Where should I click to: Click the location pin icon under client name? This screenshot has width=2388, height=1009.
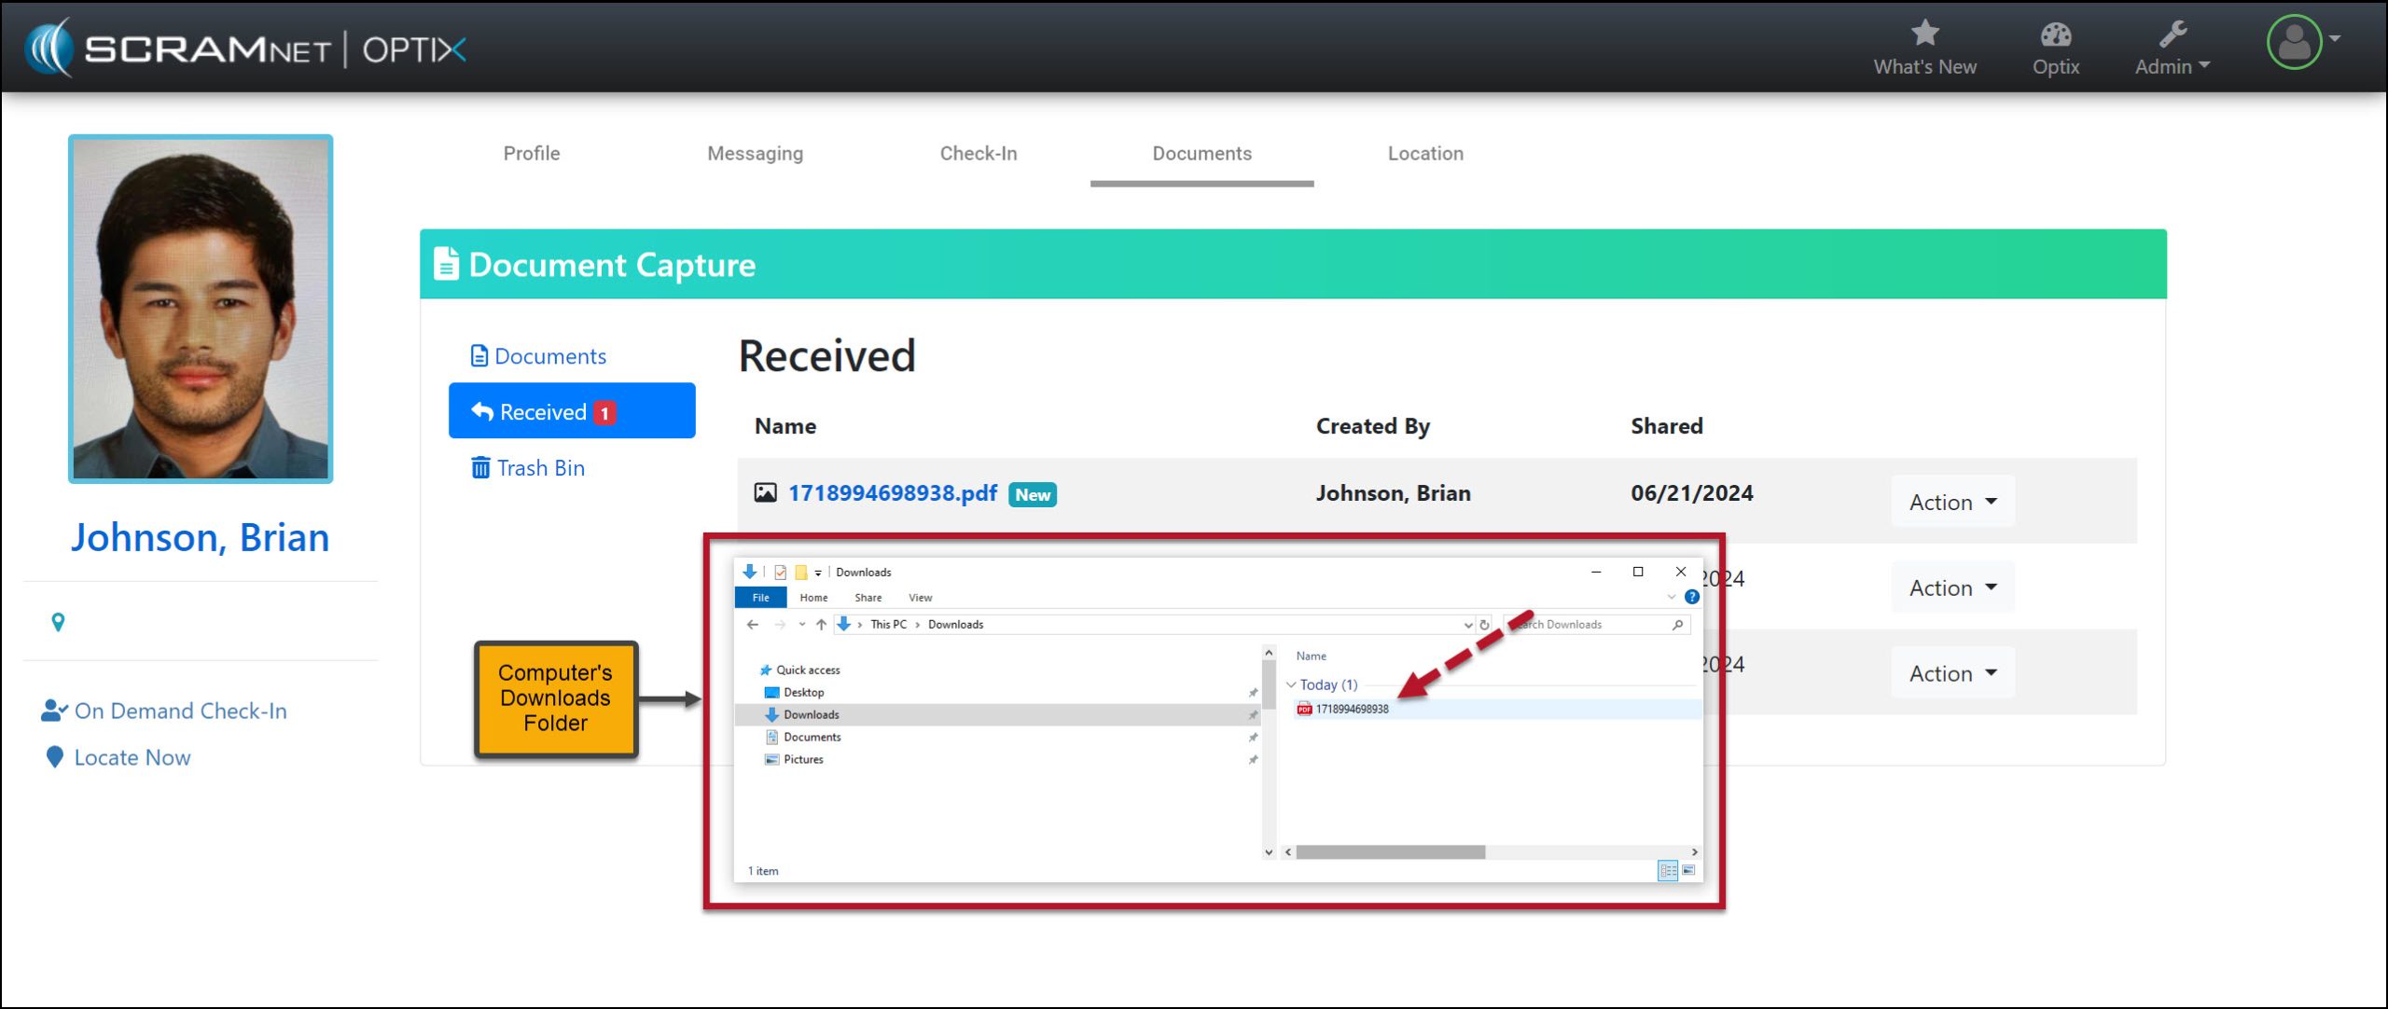pos(58,622)
